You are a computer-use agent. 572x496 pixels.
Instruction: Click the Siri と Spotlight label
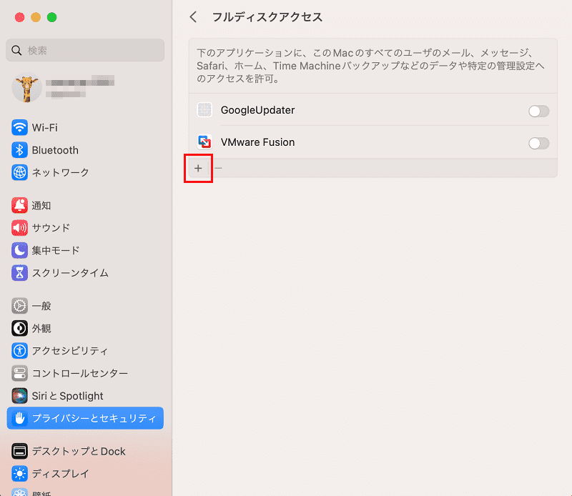tap(67, 396)
